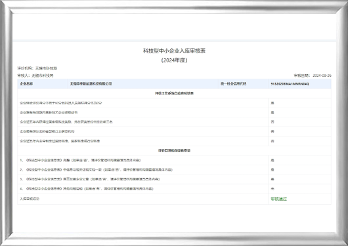This screenshot has height=246, width=348.
Task: Select the 是 result of the 60分 score row
Action: coord(272,103)
